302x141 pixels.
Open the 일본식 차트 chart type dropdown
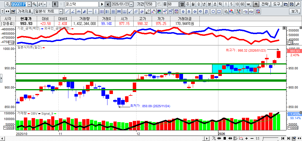point(61,12)
